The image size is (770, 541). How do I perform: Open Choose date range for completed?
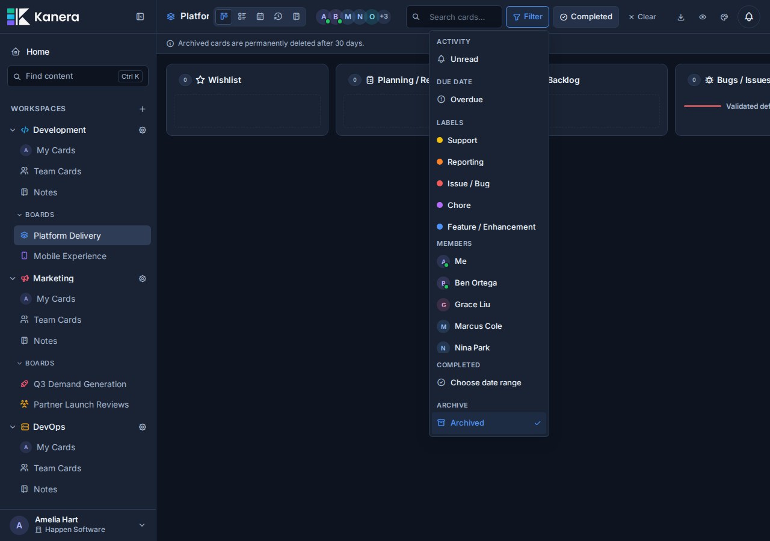click(x=488, y=382)
